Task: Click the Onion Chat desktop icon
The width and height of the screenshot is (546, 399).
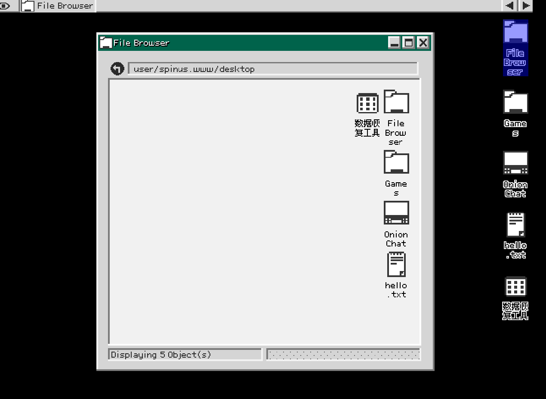Action: click(x=515, y=163)
